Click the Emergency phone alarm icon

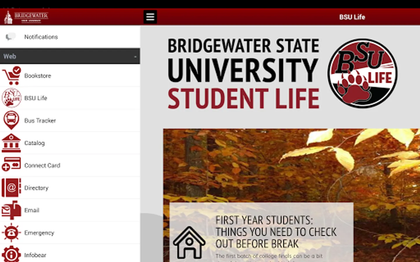point(11,233)
